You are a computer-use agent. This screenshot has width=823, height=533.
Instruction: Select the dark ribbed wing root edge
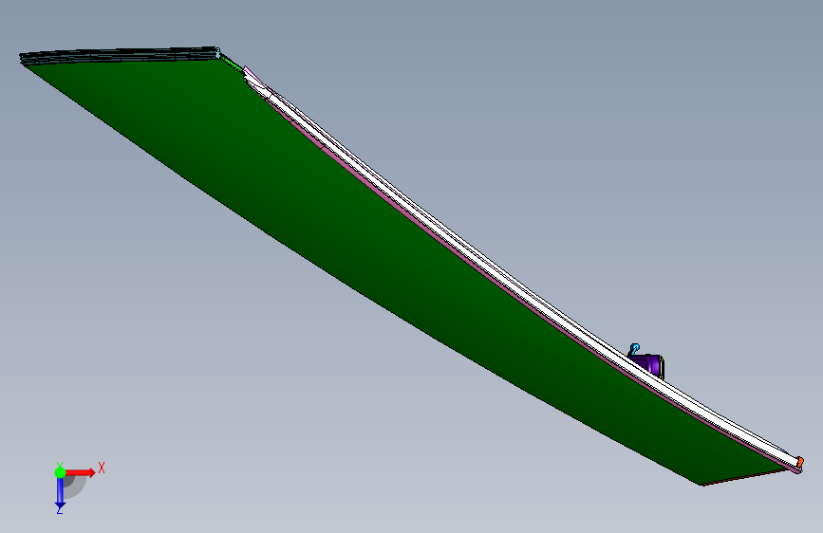coord(120,55)
